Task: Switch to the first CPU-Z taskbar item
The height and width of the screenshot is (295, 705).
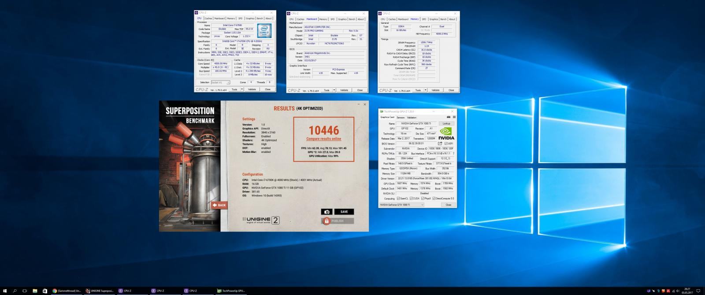Action: tap(133, 291)
